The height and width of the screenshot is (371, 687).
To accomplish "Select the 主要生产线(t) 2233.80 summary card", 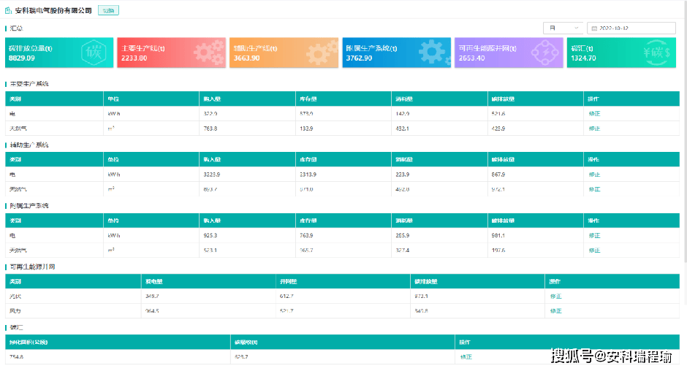I will [171, 53].
